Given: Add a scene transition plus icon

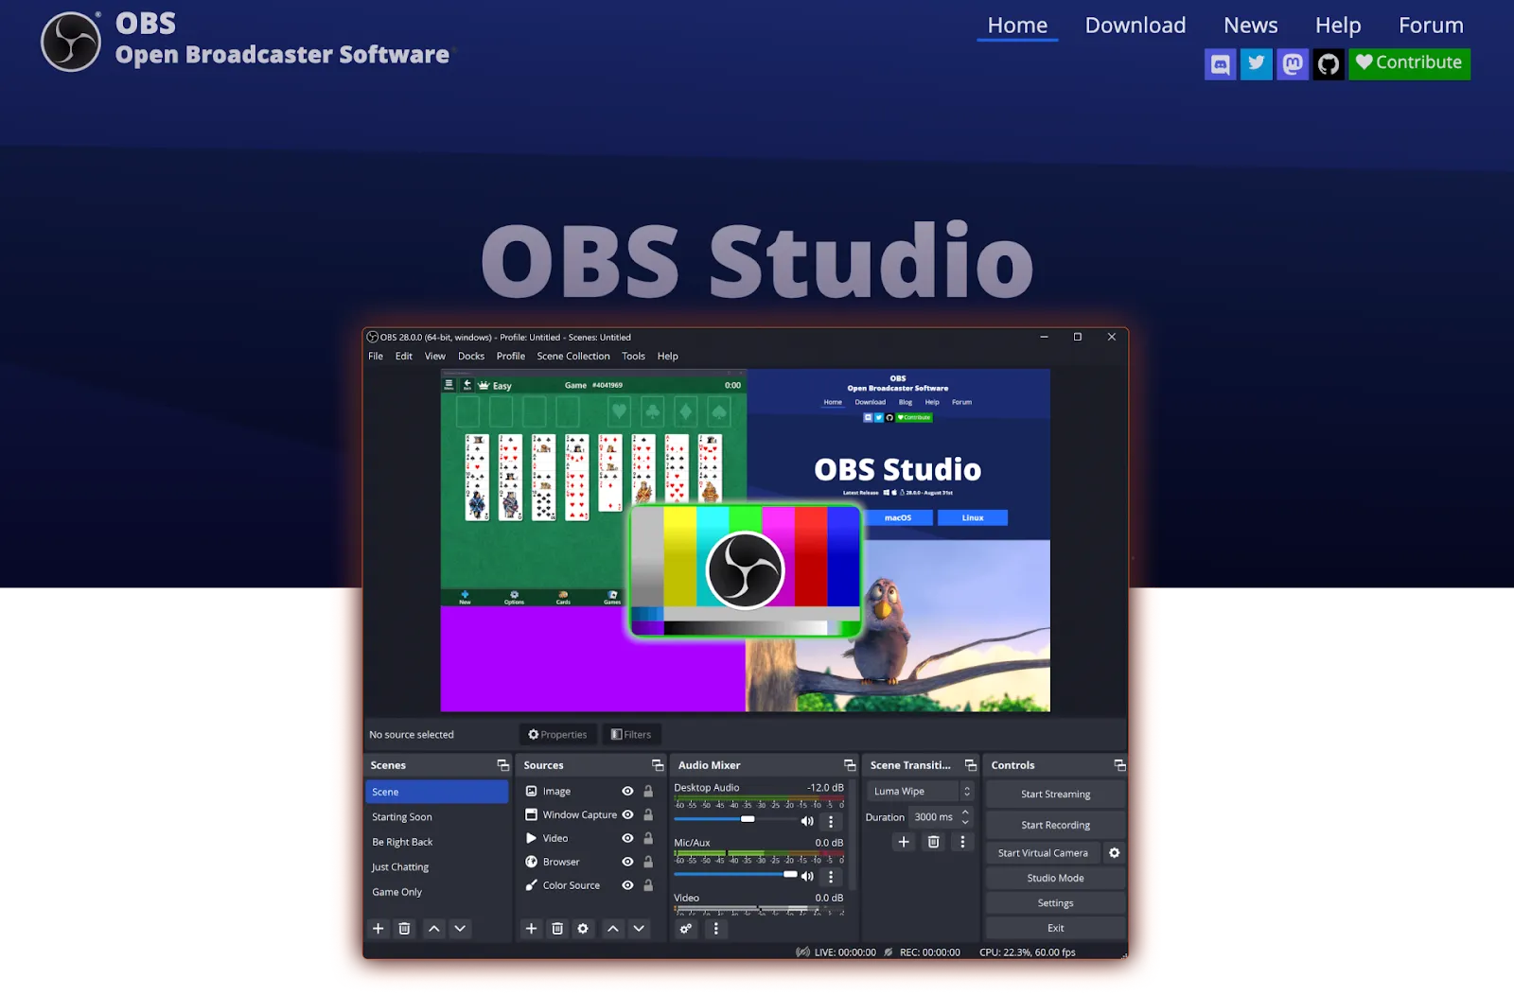Looking at the screenshot, I should [x=904, y=842].
